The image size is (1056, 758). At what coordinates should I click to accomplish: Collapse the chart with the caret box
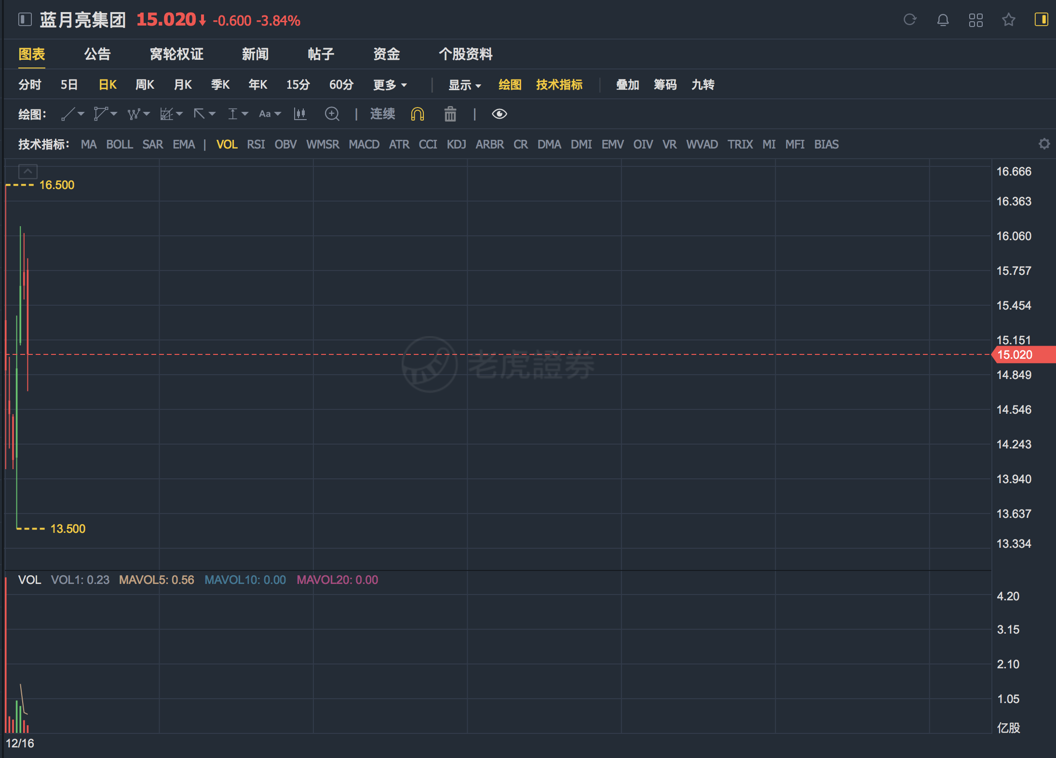[x=28, y=171]
